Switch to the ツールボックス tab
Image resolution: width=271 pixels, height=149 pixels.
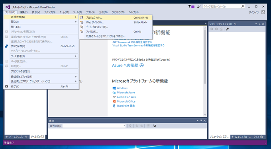(37, 137)
